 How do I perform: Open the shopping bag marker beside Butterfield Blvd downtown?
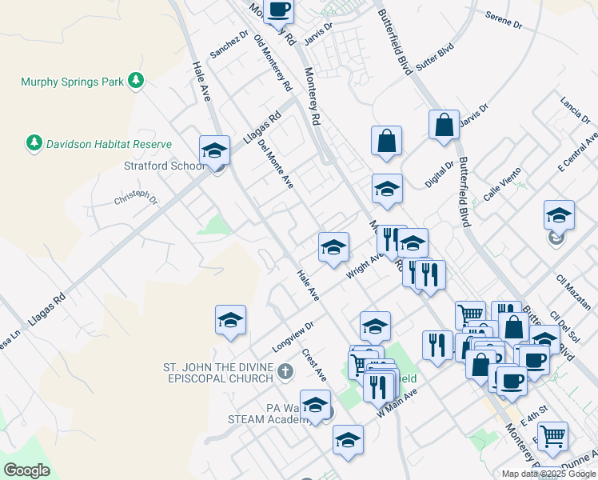tap(514, 328)
